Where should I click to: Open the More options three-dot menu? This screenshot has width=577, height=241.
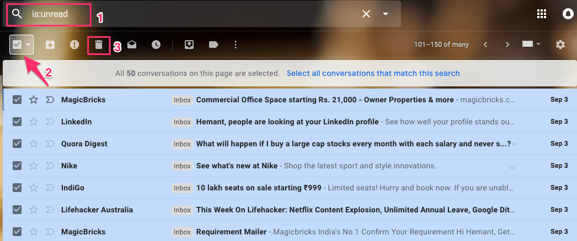236,45
